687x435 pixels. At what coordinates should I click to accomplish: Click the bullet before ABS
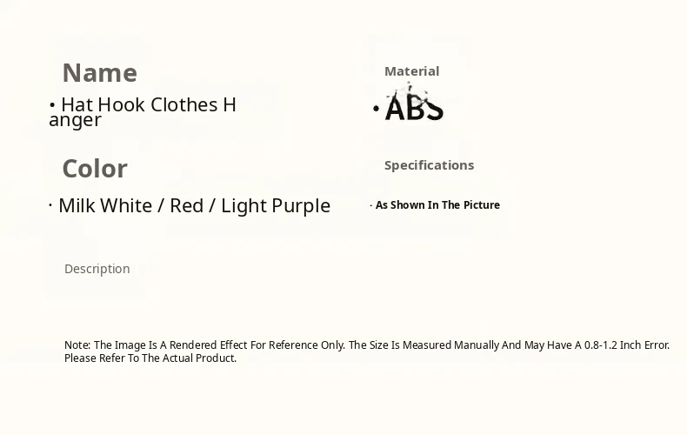coord(376,110)
